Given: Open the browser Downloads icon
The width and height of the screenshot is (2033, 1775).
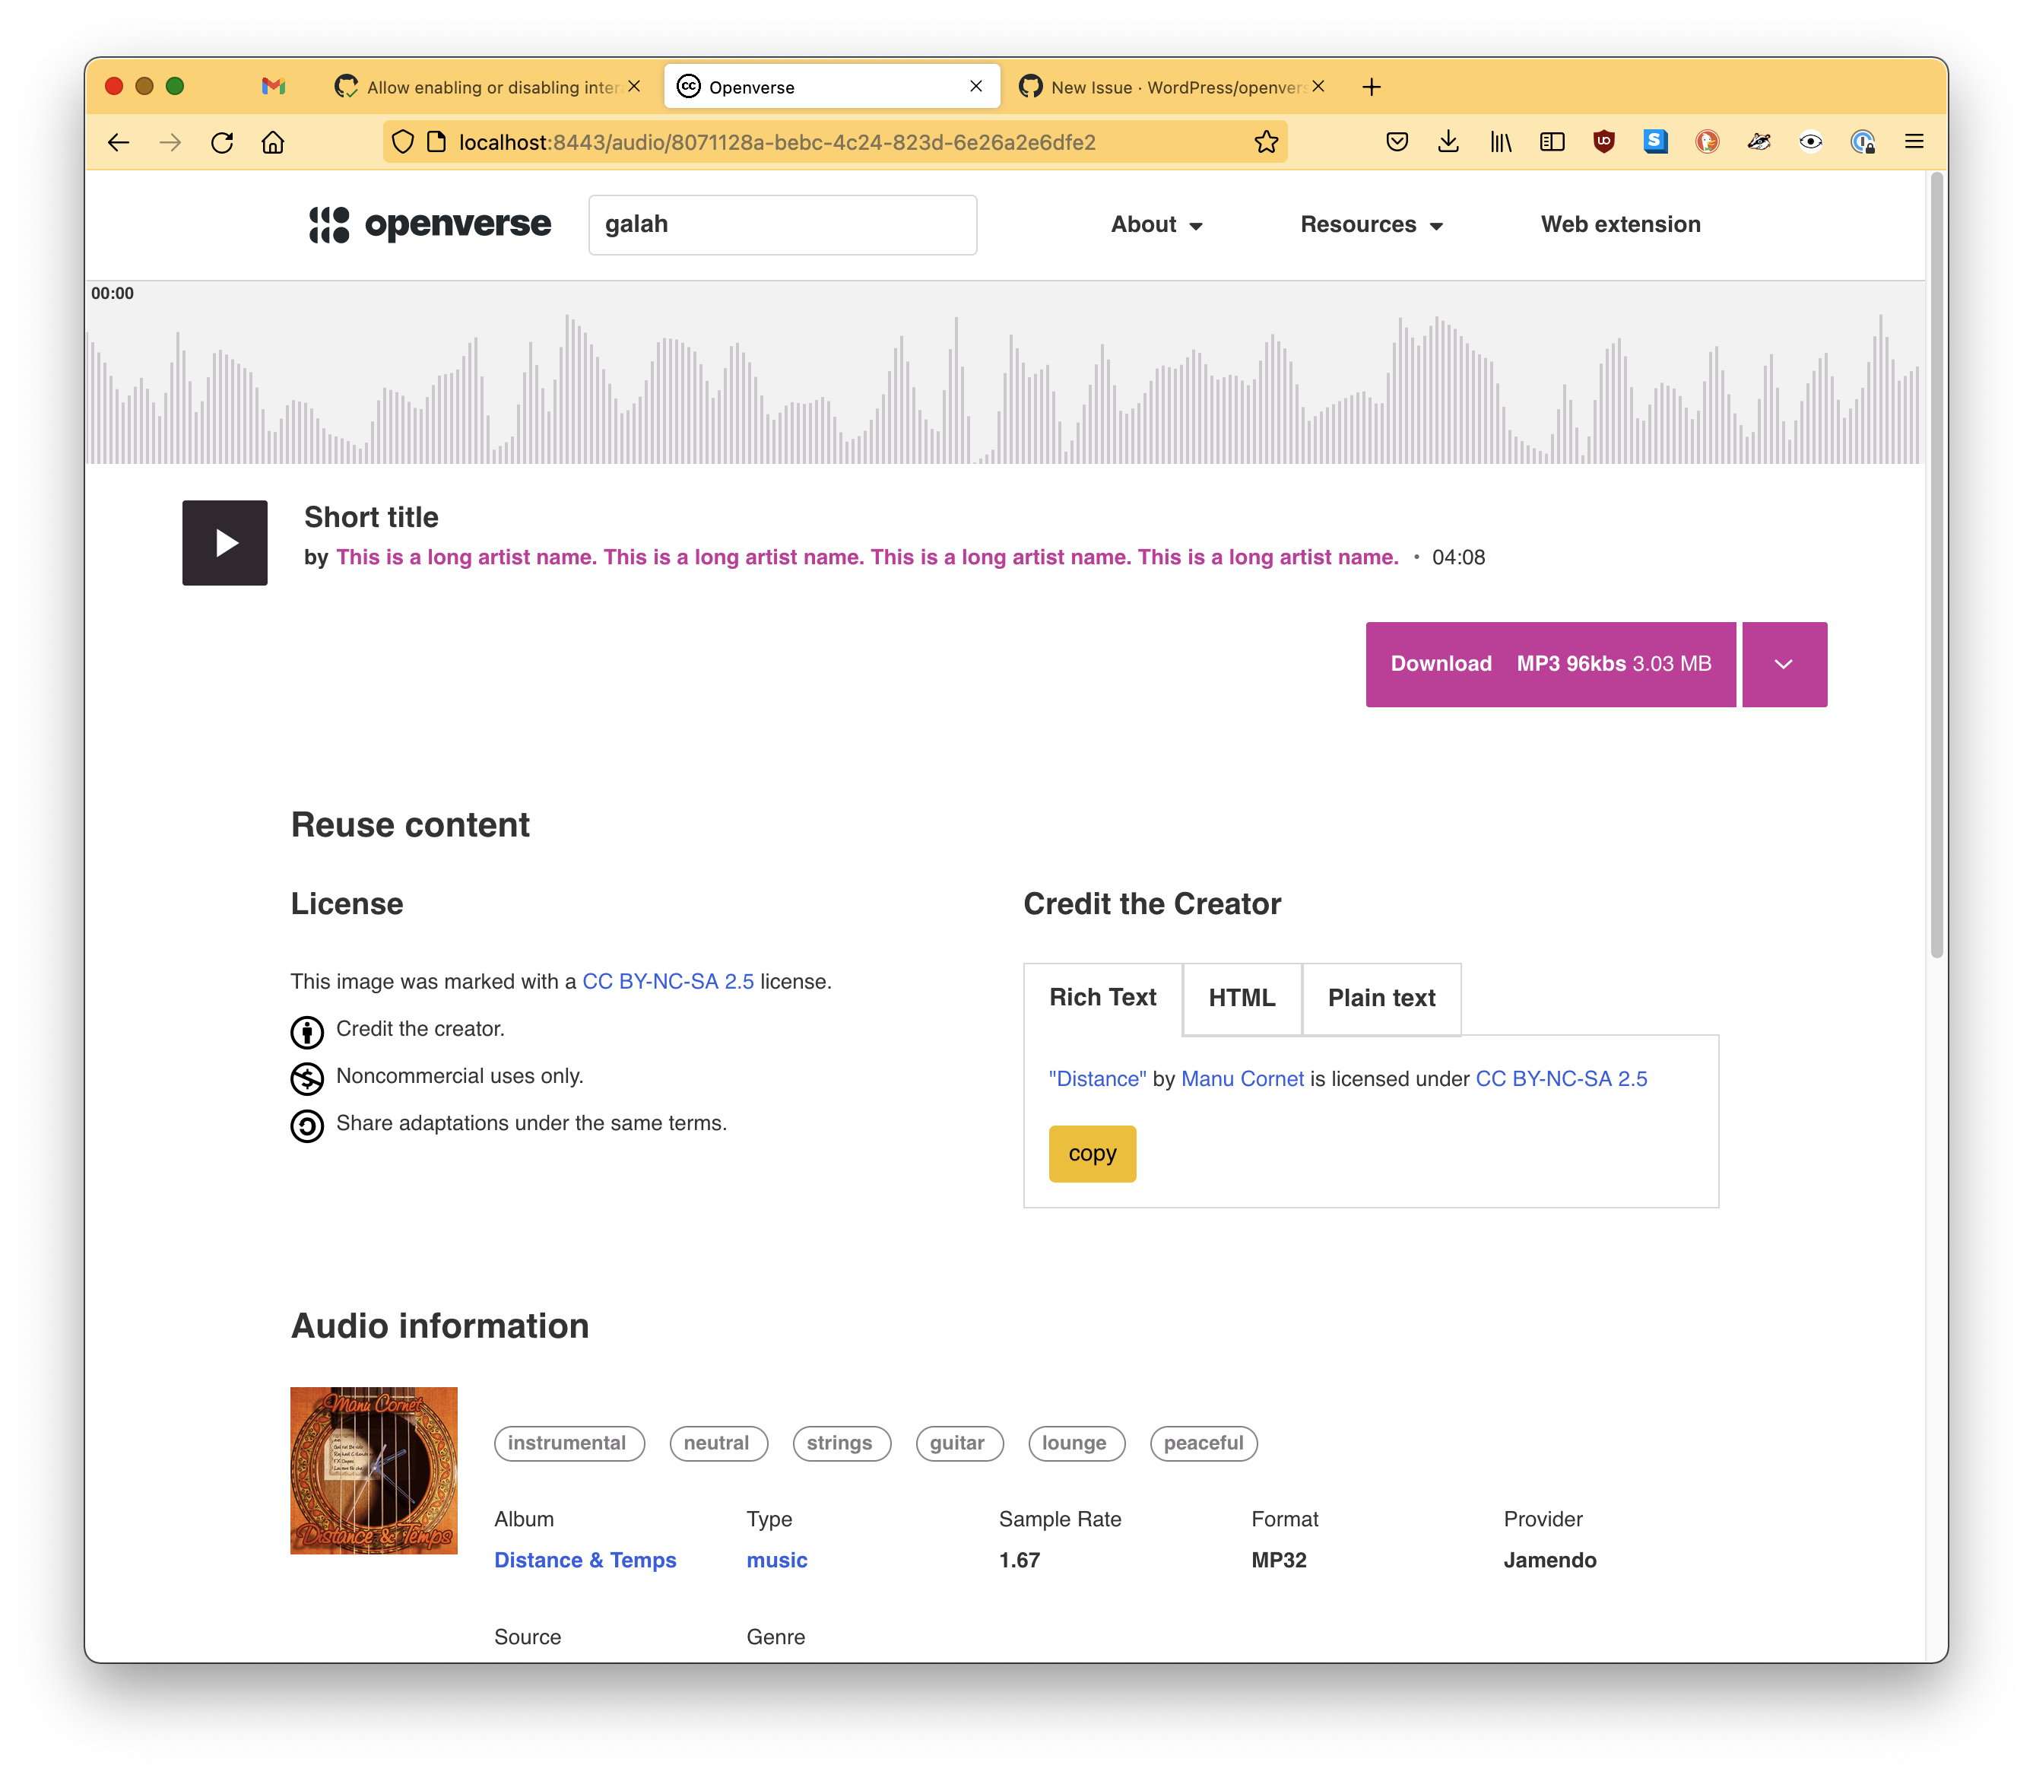Looking at the screenshot, I should tap(1449, 141).
